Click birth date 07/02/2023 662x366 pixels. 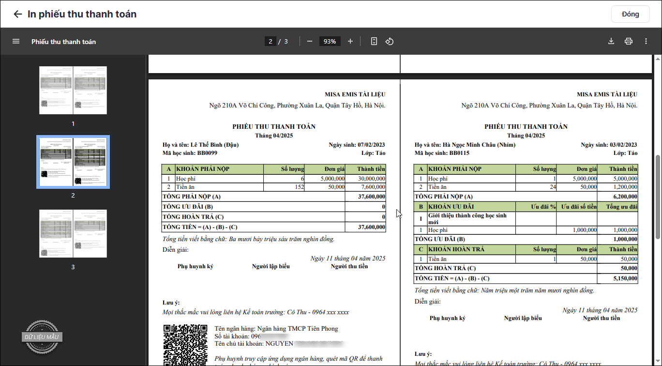pos(371,145)
